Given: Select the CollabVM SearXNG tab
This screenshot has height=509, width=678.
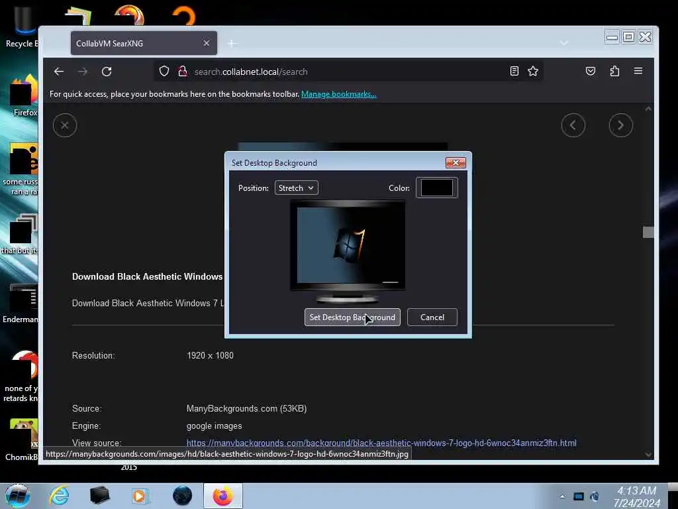Looking at the screenshot, I should (144, 43).
